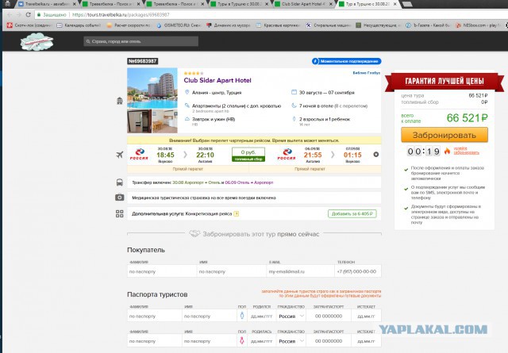Open a new browser tab with the new-tab button

pos(407,4)
